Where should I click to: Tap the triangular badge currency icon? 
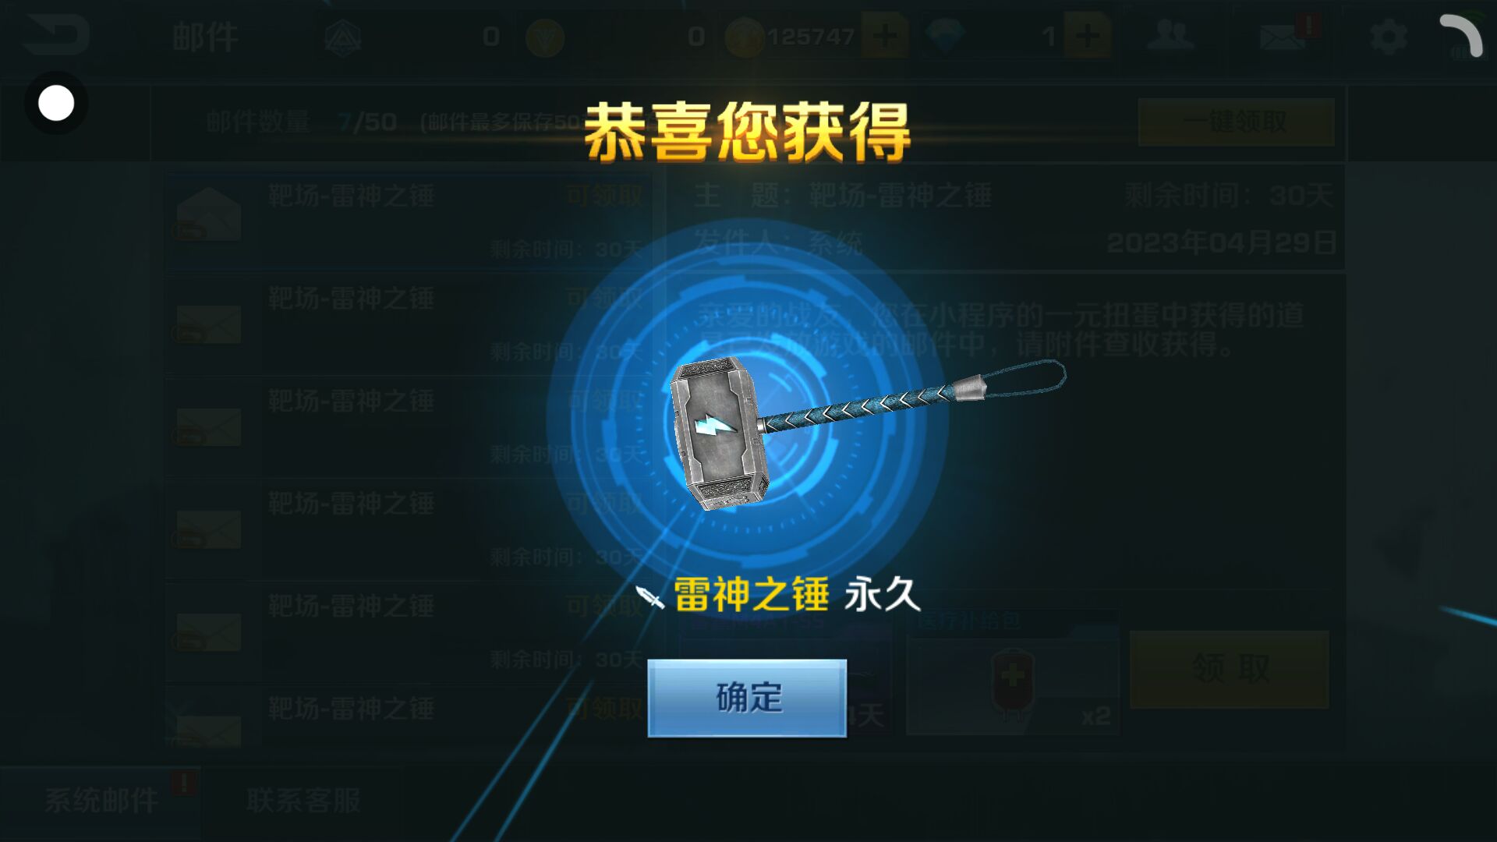pos(343,37)
